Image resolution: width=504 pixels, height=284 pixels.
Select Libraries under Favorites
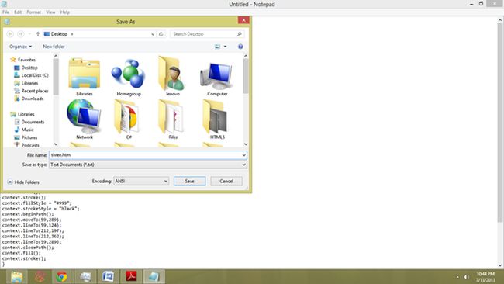26,83
